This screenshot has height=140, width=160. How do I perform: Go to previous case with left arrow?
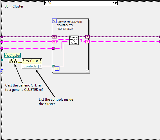tap(46, 3)
